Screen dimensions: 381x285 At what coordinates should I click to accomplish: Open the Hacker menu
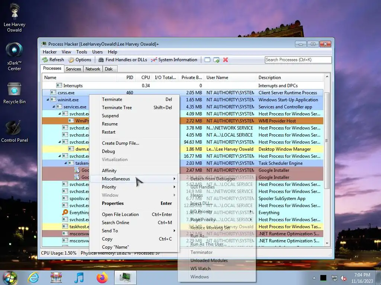[x=49, y=52]
